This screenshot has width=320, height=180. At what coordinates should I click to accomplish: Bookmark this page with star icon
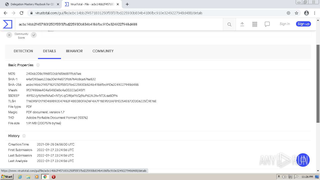[x=296, y=13]
